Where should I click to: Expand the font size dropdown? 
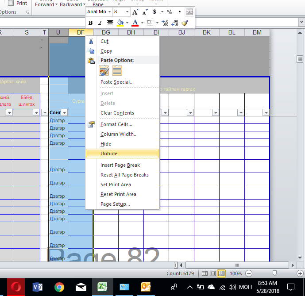pos(127,12)
